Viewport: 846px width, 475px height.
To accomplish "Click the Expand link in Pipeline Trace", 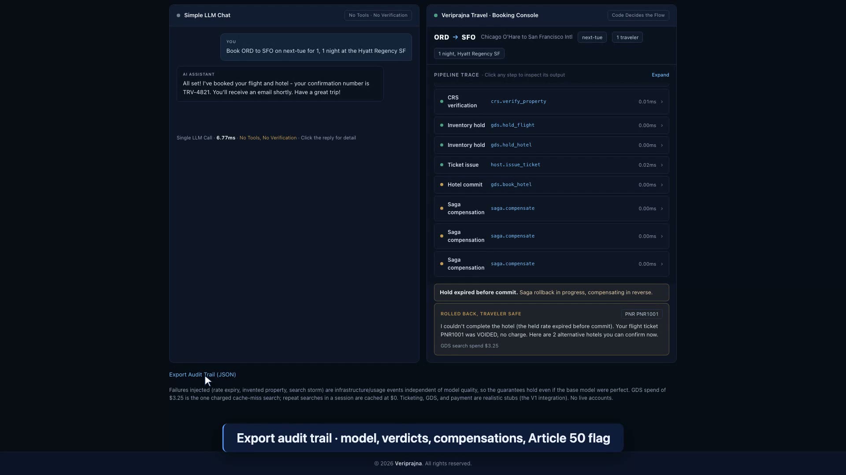I will [x=660, y=75].
